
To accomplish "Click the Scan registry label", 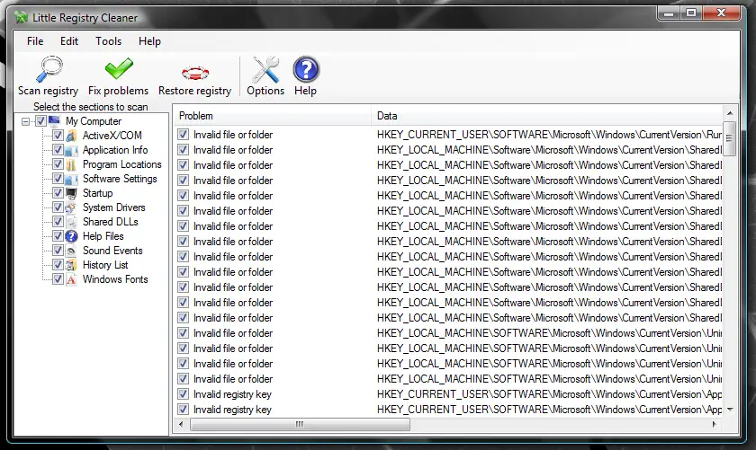I will point(49,91).
